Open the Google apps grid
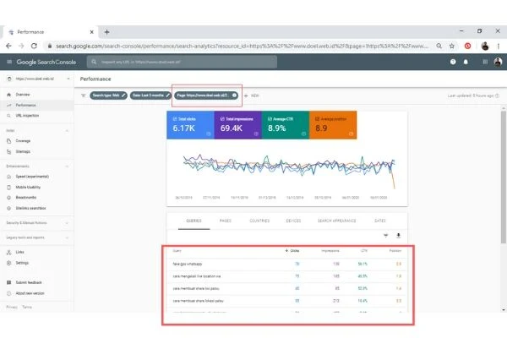 click(x=485, y=62)
